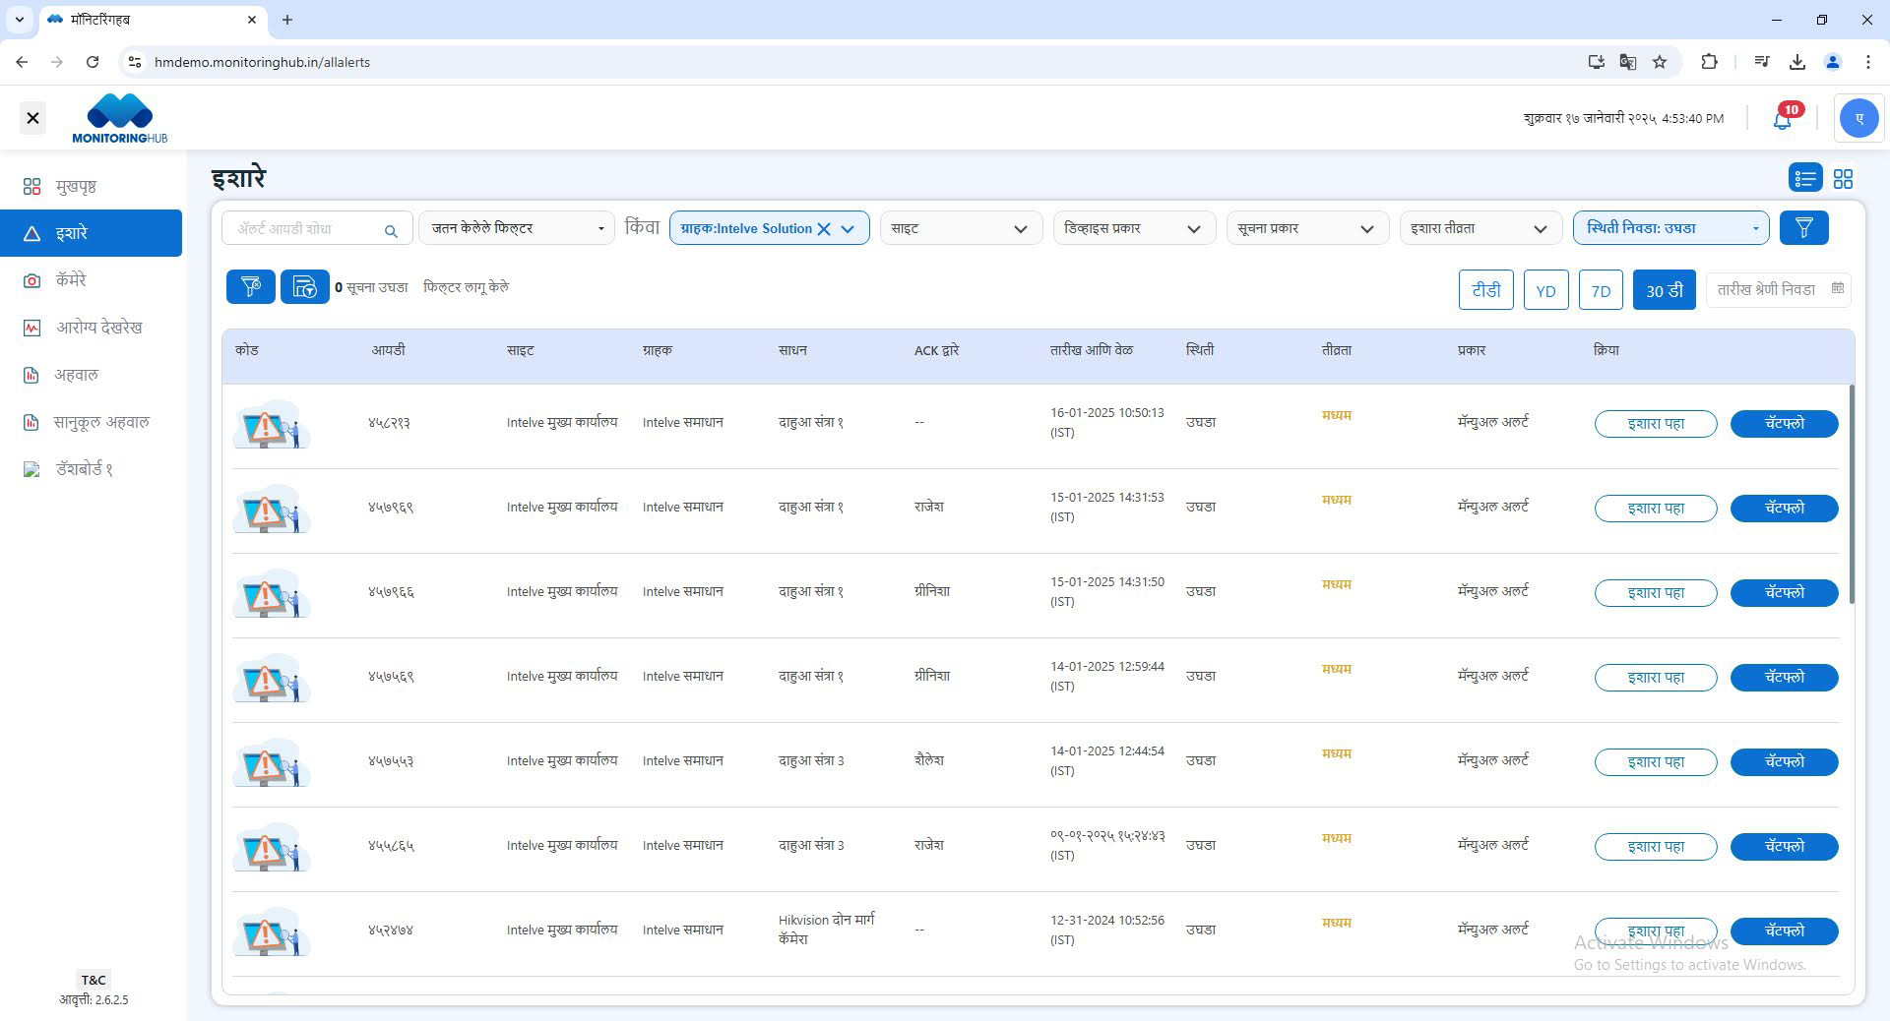Viewport: 1890px width, 1021px height.
Task: Open अहवाल reports in sidebar
Action: coord(91,375)
